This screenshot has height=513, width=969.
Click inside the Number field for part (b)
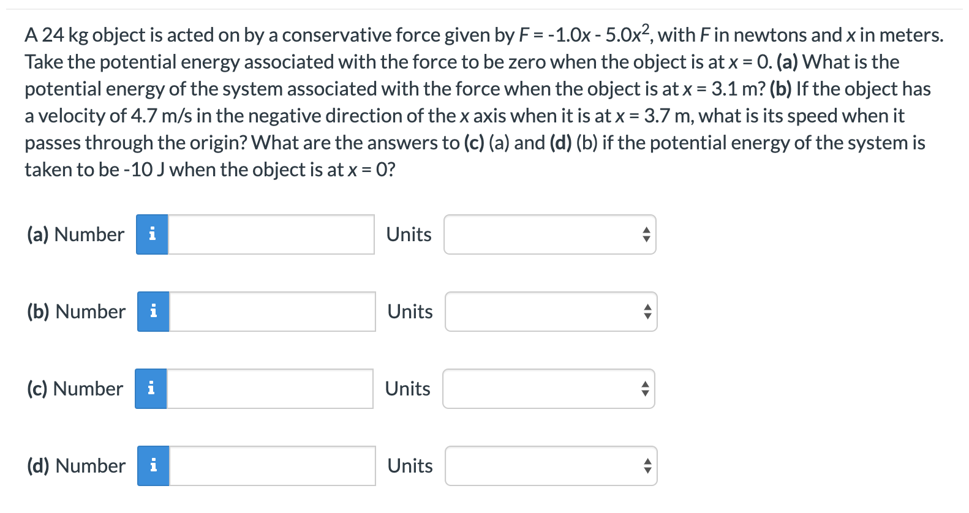(x=270, y=312)
